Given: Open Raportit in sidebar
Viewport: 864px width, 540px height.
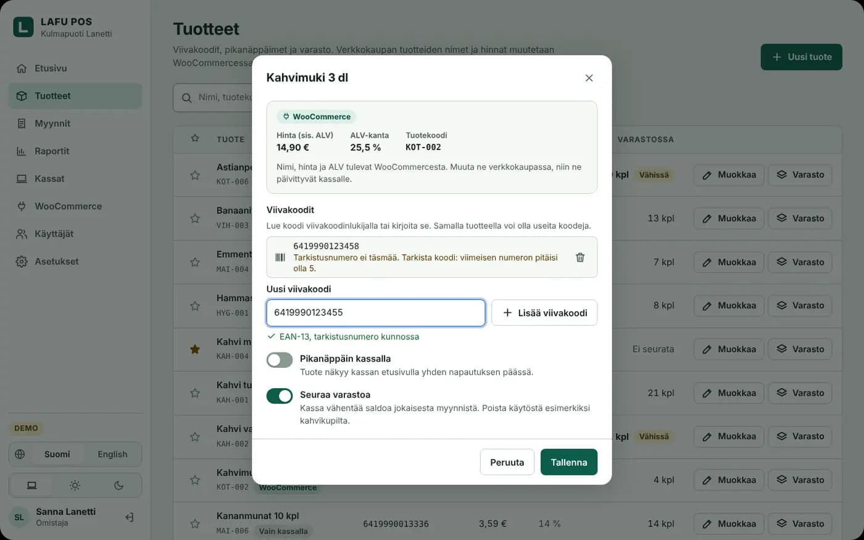Looking at the screenshot, I should pos(75,151).
